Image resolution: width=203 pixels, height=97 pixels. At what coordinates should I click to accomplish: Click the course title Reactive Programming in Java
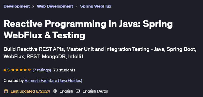[88, 29]
